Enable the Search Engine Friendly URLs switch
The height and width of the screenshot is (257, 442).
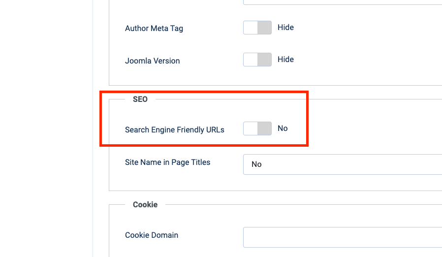click(x=257, y=128)
